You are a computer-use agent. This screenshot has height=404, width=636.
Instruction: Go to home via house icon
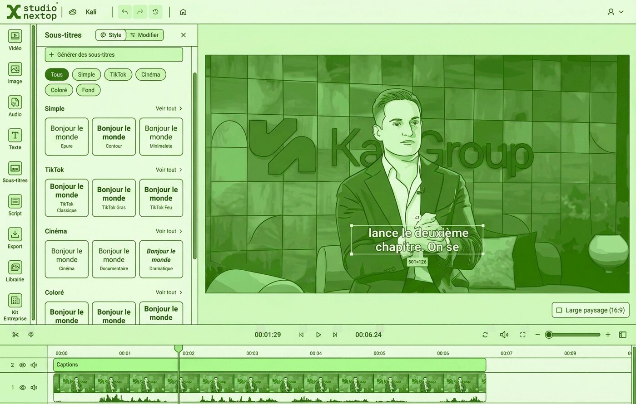pos(183,12)
